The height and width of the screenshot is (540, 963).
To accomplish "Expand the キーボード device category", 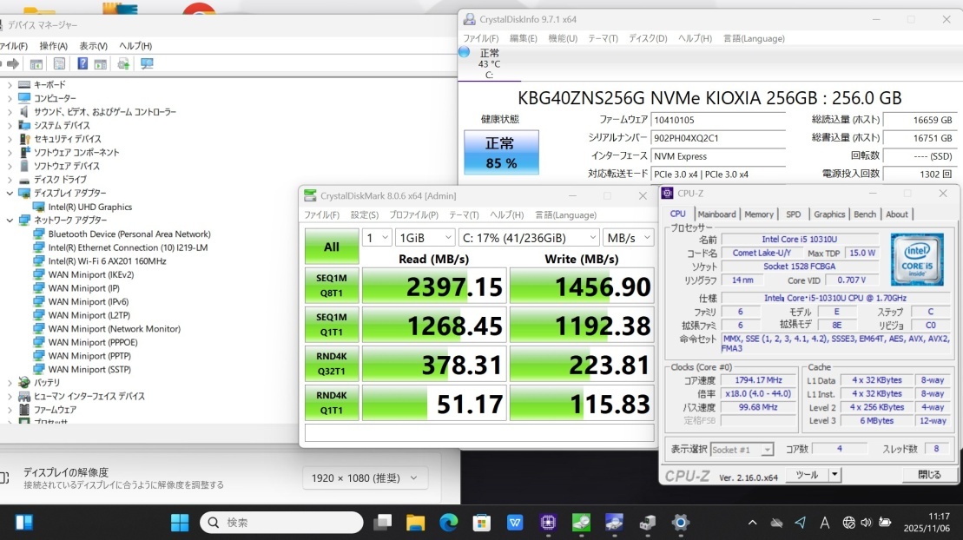I will coord(10,85).
